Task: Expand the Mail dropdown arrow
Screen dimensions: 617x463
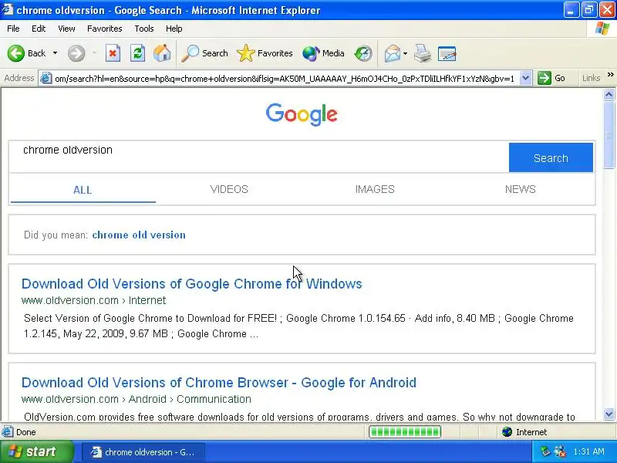Action: pos(405,53)
